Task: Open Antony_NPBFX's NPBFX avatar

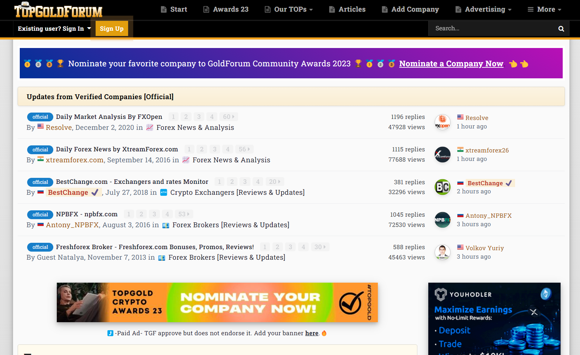Action: pyautogui.click(x=442, y=220)
